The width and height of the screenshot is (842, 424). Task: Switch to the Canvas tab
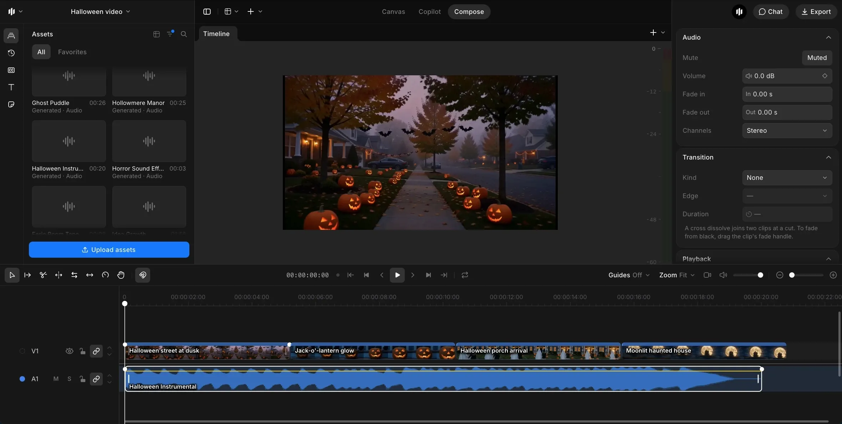tap(393, 11)
